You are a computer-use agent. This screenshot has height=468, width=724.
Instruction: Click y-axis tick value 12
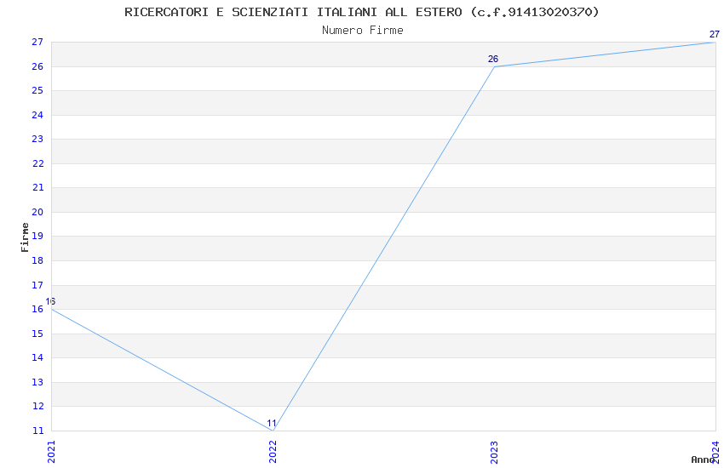(37, 406)
